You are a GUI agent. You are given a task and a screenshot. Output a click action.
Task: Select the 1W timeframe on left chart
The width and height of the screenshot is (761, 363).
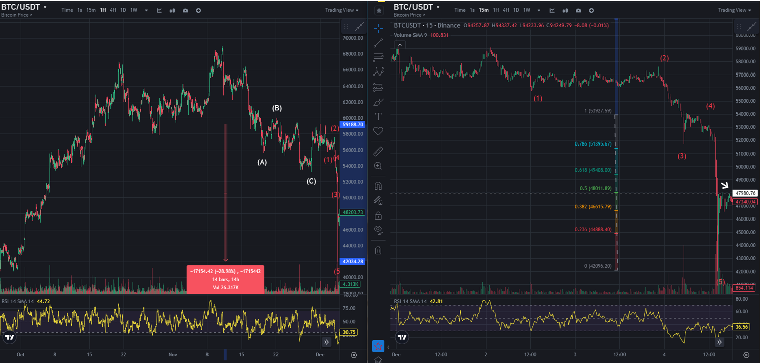pos(134,10)
